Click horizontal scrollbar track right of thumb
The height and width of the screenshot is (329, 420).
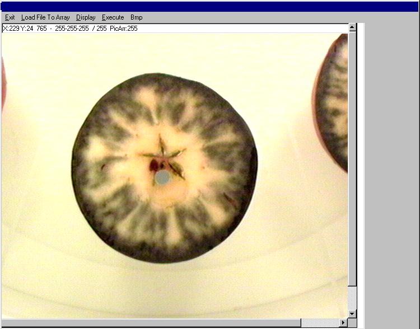coord(320,323)
